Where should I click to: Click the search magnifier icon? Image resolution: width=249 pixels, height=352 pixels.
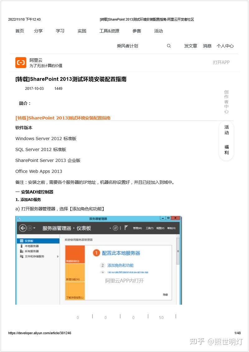[x=169, y=46]
